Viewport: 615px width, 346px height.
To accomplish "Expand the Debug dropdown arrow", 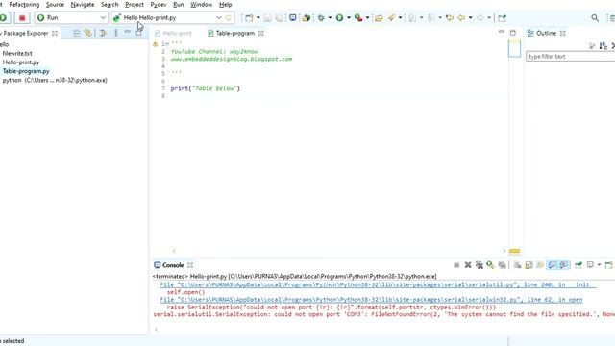I will click(330, 17).
